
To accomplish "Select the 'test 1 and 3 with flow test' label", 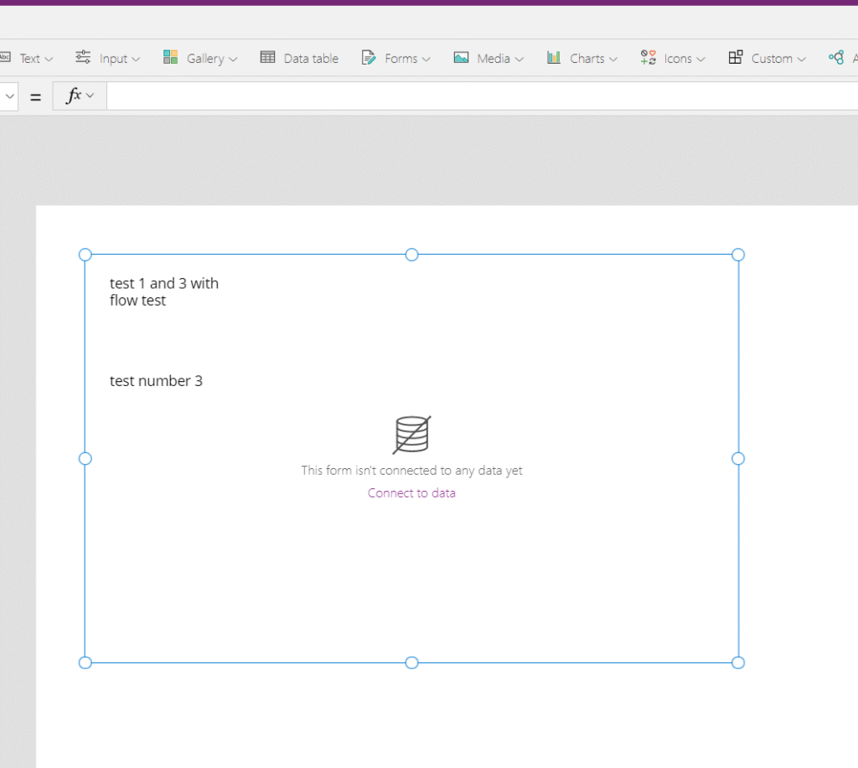I will coord(163,291).
